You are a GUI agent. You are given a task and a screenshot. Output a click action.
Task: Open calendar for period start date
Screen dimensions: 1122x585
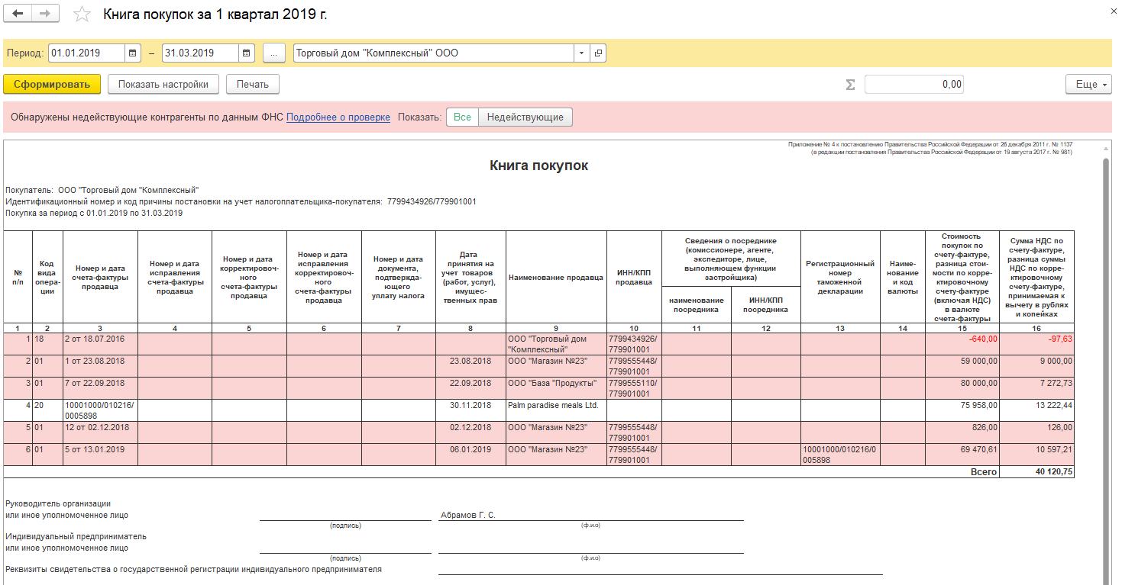[x=133, y=53]
